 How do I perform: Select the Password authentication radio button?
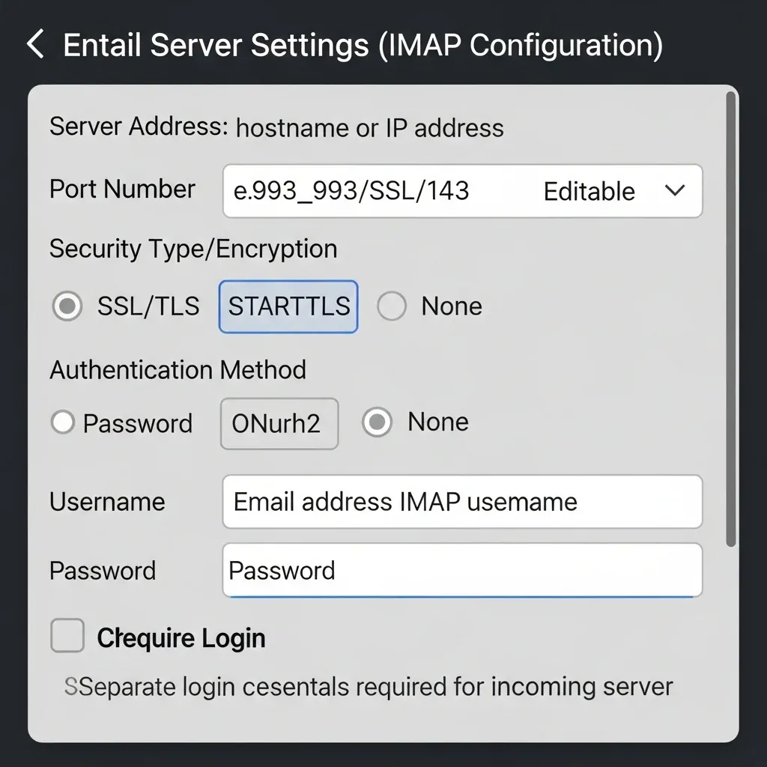pyautogui.click(x=63, y=423)
